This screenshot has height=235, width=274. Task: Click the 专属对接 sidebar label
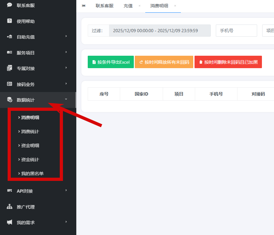point(25,68)
